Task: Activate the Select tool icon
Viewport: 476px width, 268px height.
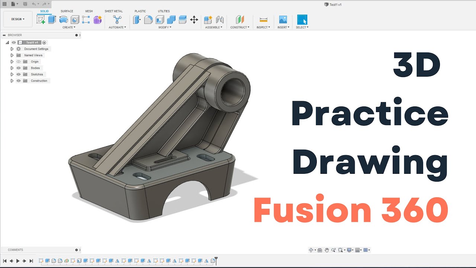Action: (x=302, y=20)
